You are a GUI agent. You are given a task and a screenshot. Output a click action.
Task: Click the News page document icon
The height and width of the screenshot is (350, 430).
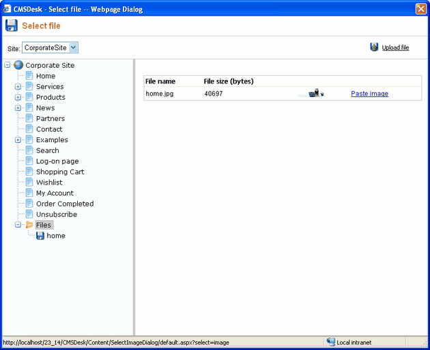tap(29, 108)
